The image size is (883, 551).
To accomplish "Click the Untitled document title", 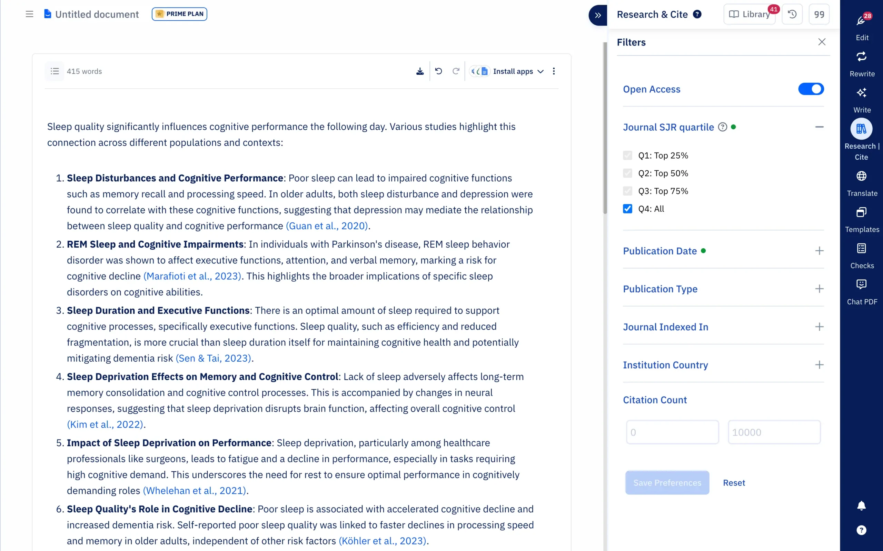I will click(x=97, y=14).
